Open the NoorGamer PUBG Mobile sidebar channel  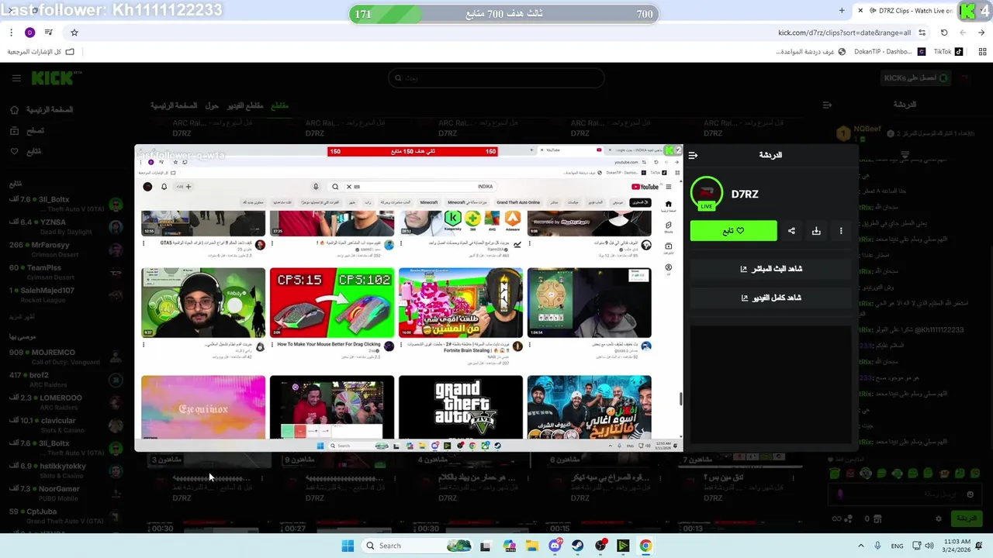(66, 492)
